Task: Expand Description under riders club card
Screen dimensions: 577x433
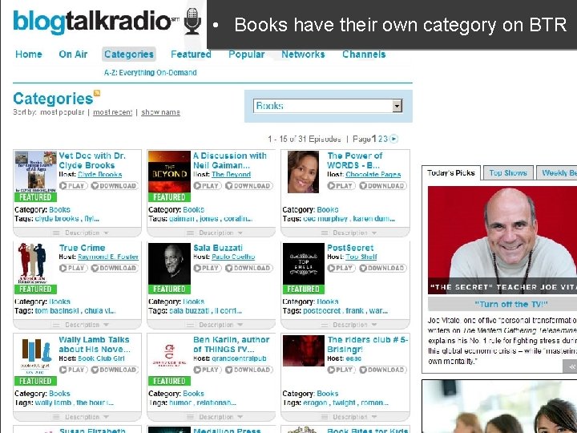Action: (345, 417)
